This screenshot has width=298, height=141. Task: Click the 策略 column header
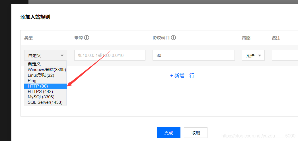tap(246, 38)
